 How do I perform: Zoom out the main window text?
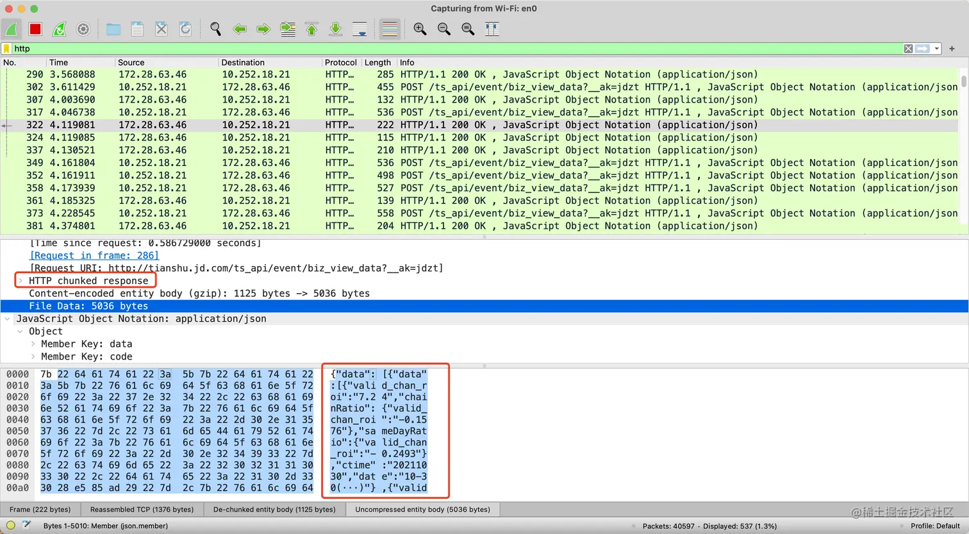[x=444, y=29]
